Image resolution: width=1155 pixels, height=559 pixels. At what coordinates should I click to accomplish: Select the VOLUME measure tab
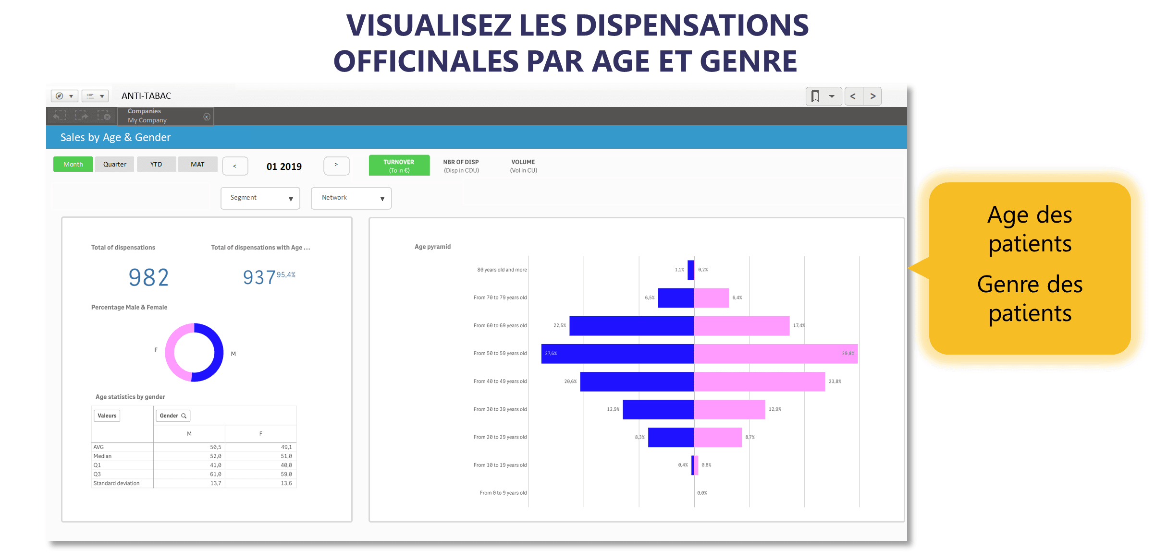pos(523,166)
